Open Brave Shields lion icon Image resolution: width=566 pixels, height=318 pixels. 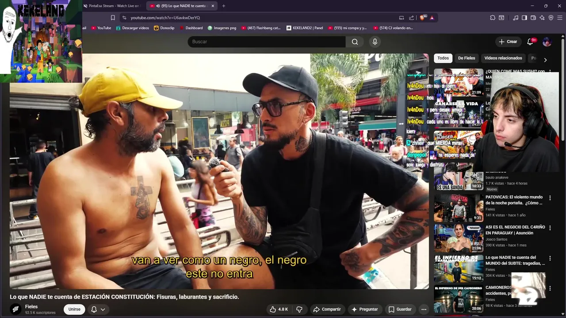pos(423,18)
